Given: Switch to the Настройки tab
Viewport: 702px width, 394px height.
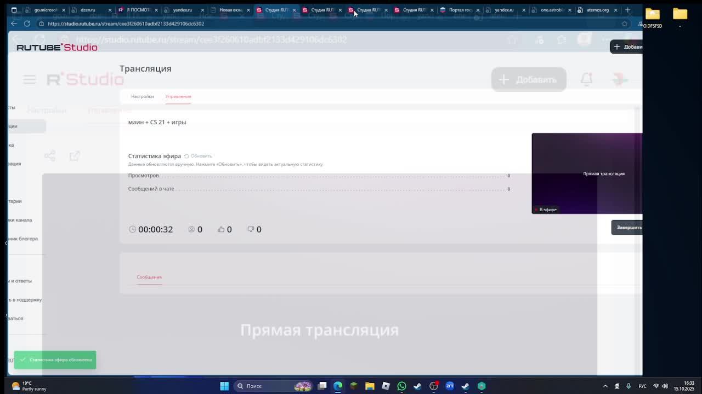Looking at the screenshot, I should pyautogui.click(x=142, y=96).
